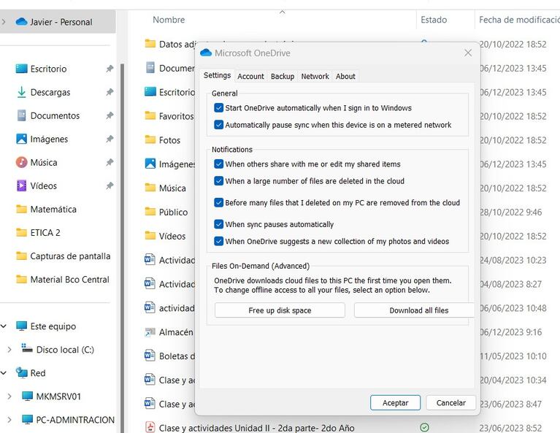The image size is (560, 433).
Task: Click the Red network icon
Action: coord(21,372)
